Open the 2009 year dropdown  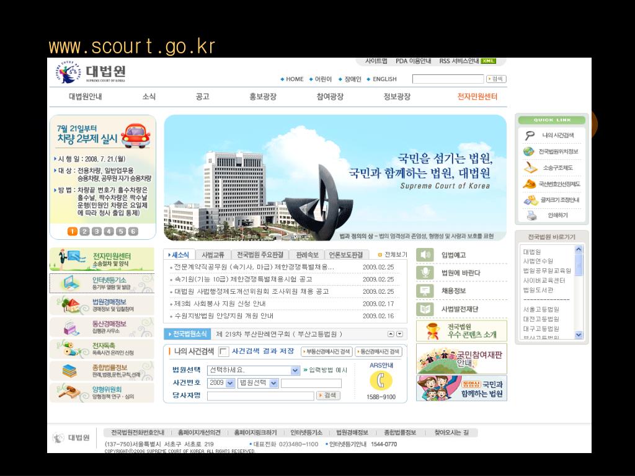pos(221,382)
